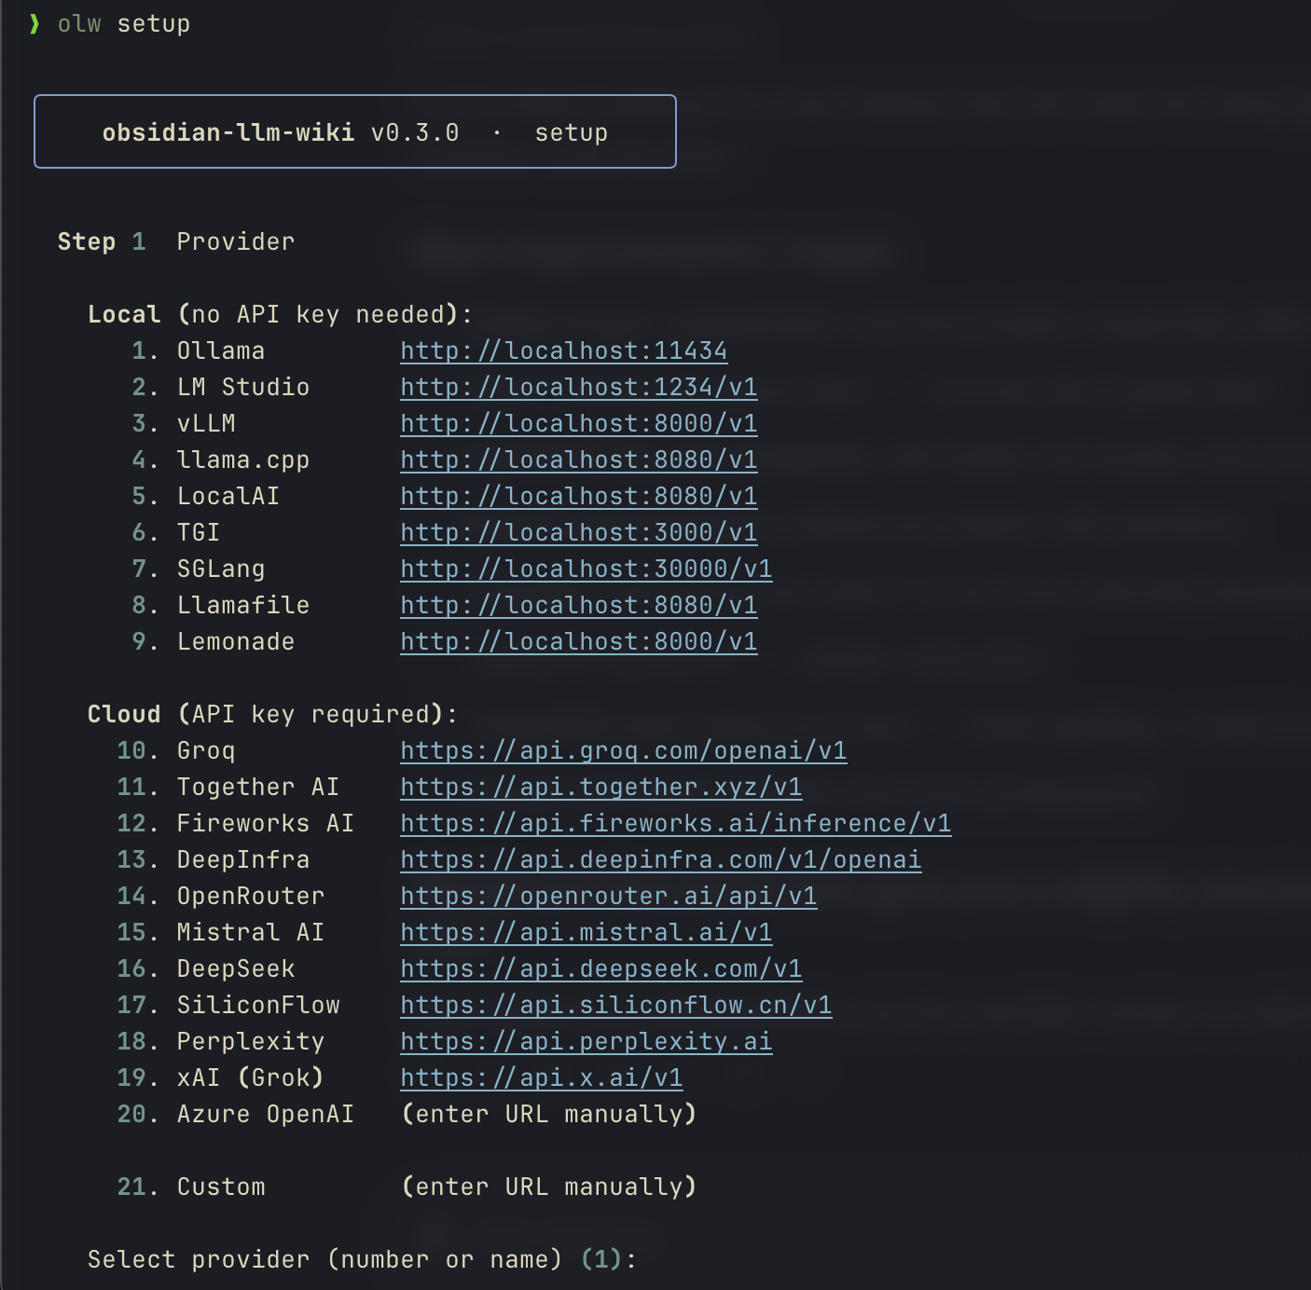Open the SiliconFlow API link
The width and height of the screenshot is (1311, 1290).
click(x=615, y=1006)
